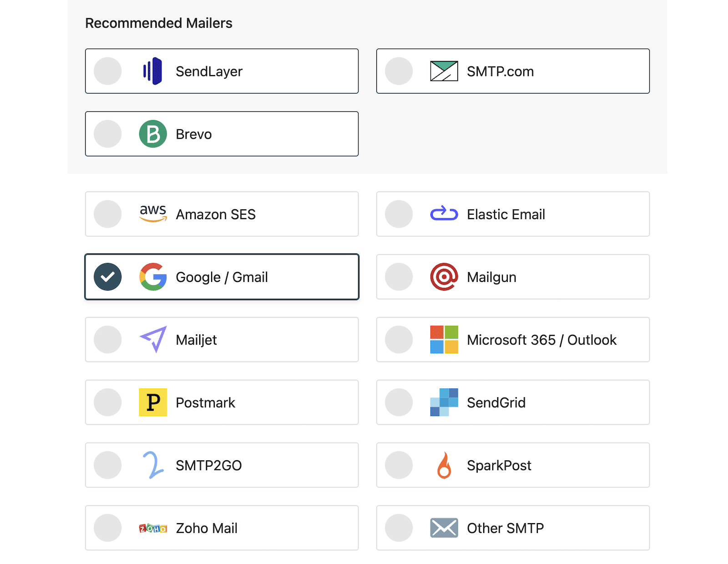The height and width of the screenshot is (564, 728).
Task: Click the Google / Gmail checkmark toggle
Action: point(107,277)
